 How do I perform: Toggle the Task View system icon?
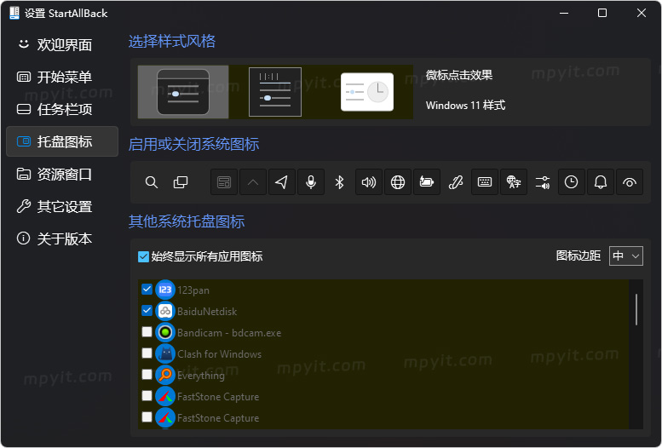(181, 182)
